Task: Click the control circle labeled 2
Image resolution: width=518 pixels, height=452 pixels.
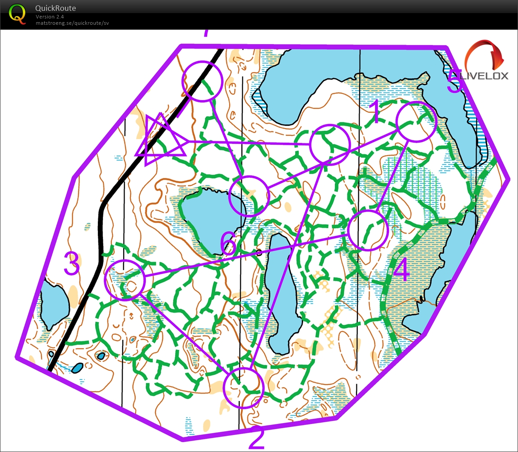Action: pyautogui.click(x=244, y=388)
